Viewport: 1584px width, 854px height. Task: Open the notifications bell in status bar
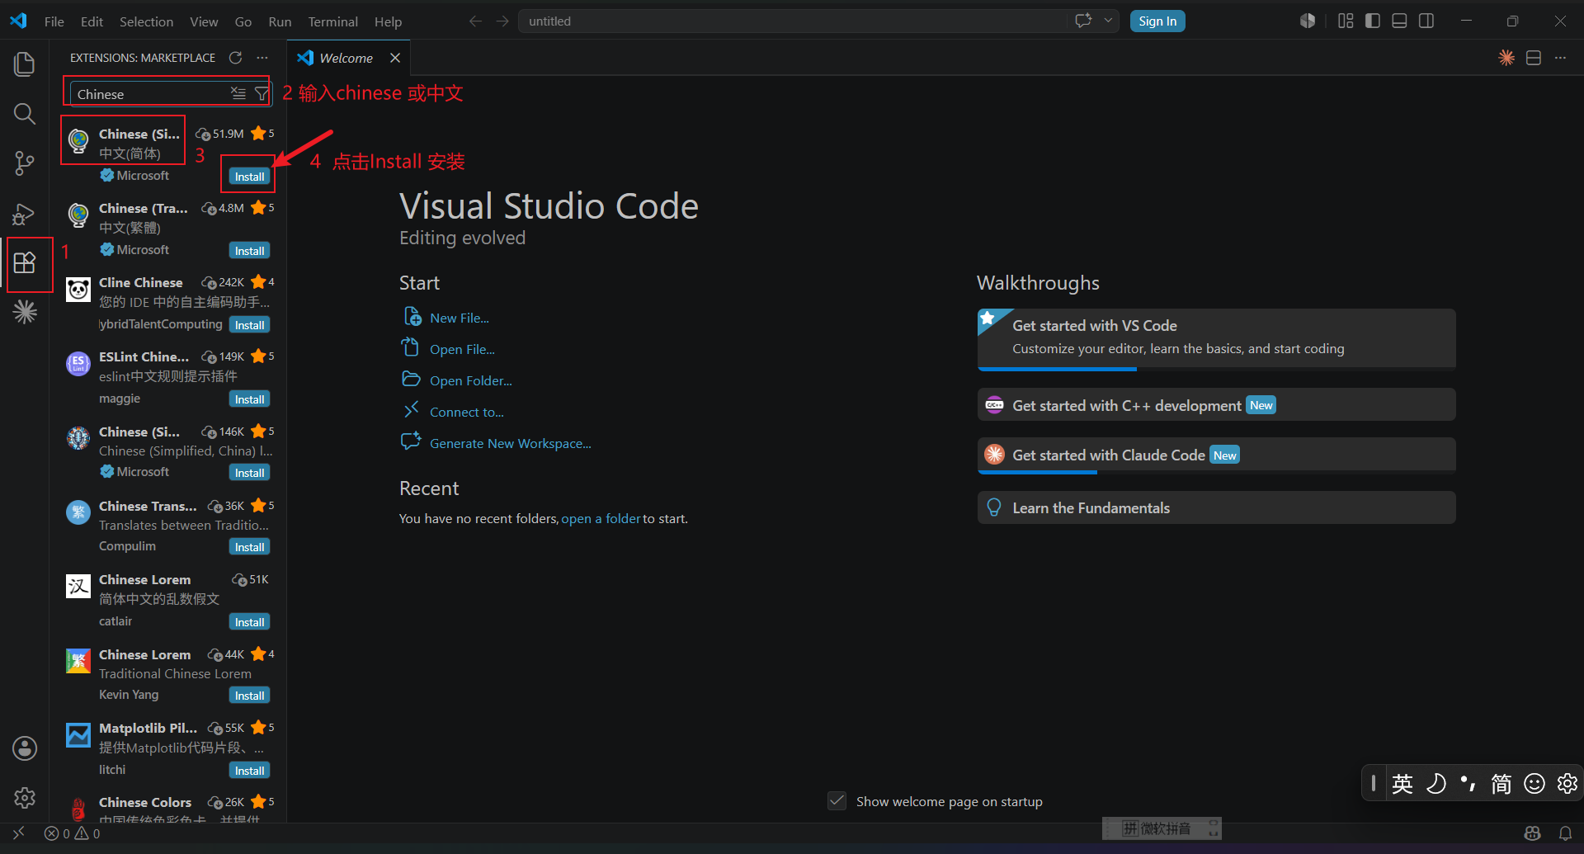click(1565, 833)
